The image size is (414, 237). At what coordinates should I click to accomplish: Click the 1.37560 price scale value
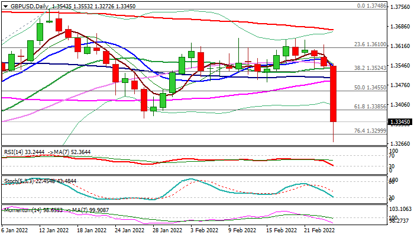point(400,7)
